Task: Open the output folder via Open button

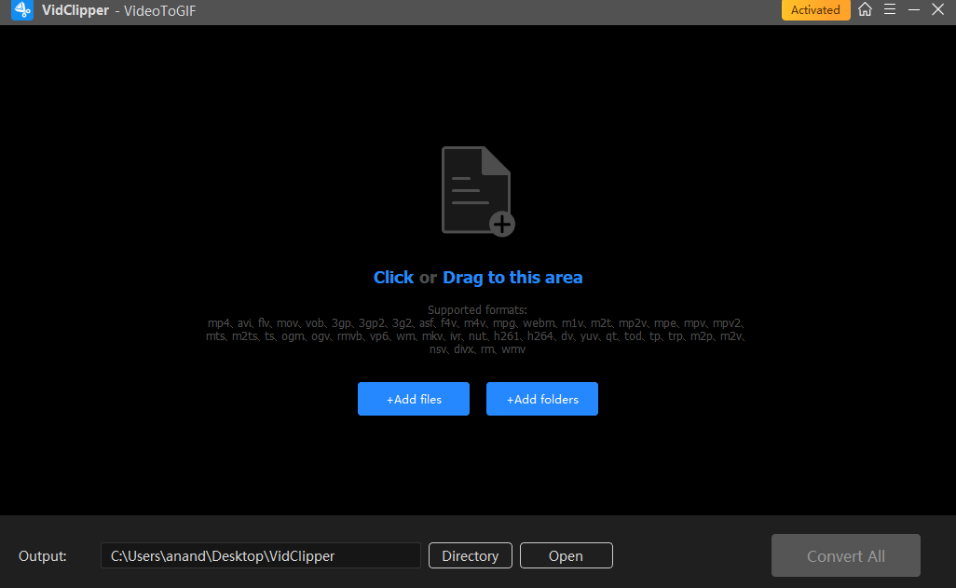Action: 566,555
